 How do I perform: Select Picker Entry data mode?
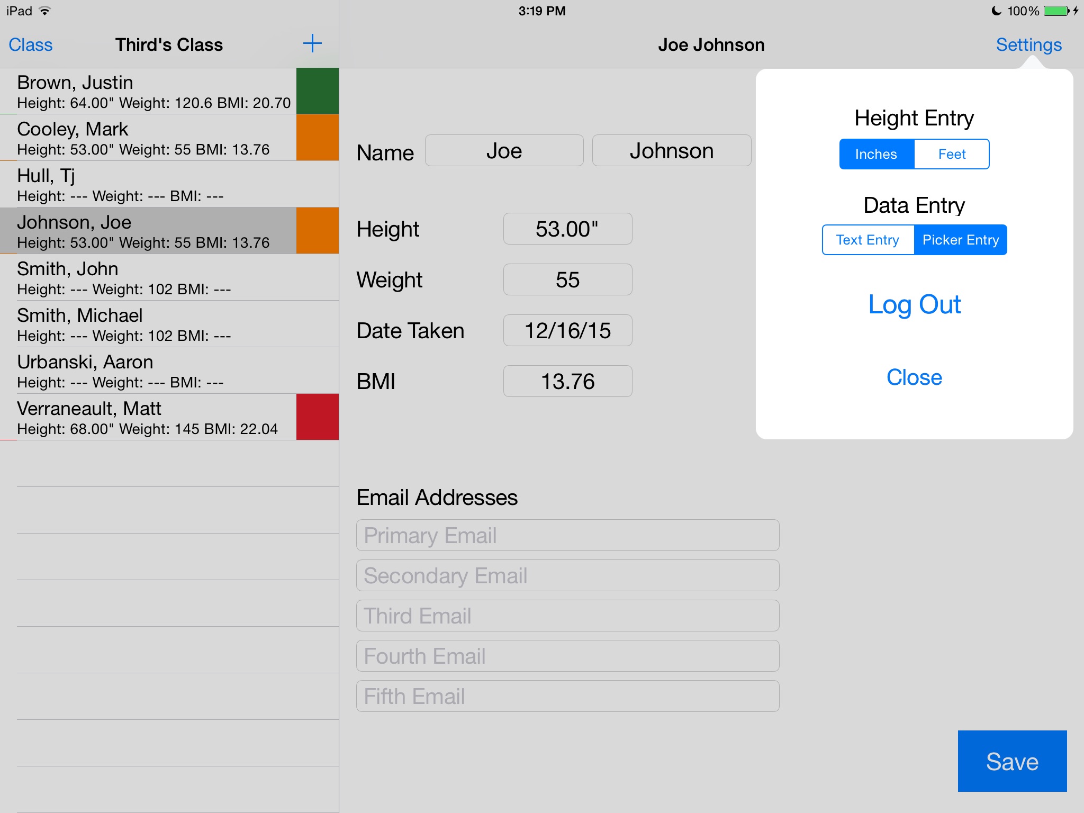click(960, 240)
